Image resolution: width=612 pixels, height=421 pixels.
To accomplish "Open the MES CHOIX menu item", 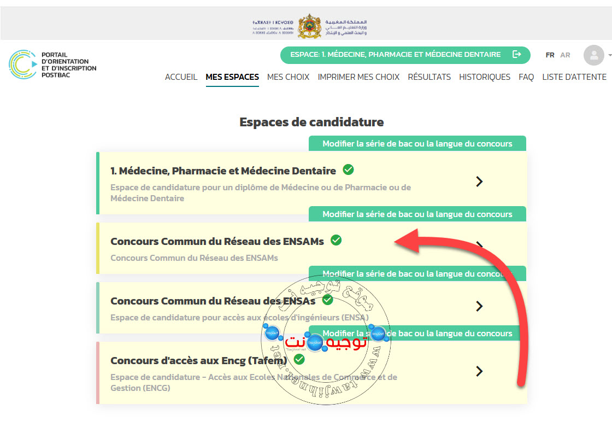I will 288,77.
